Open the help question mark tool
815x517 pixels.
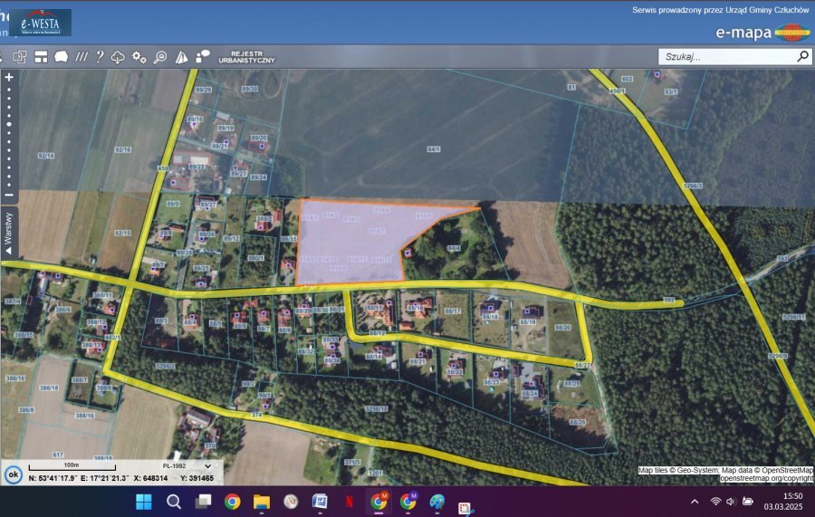click(100, 57)
